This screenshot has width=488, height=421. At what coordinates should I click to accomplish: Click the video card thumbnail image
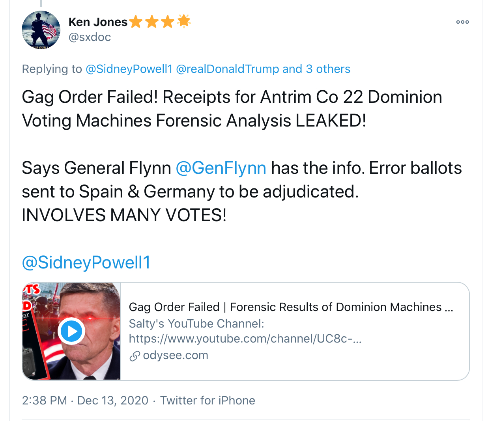[x=71, y=331]
